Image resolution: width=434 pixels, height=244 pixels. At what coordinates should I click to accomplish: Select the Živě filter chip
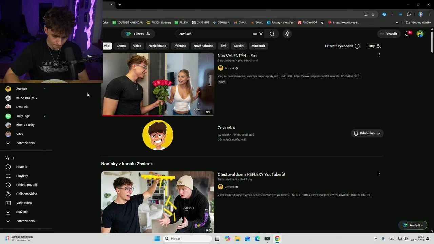(223, 46)
